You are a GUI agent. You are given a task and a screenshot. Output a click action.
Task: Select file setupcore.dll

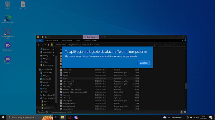tap(67, 84)
